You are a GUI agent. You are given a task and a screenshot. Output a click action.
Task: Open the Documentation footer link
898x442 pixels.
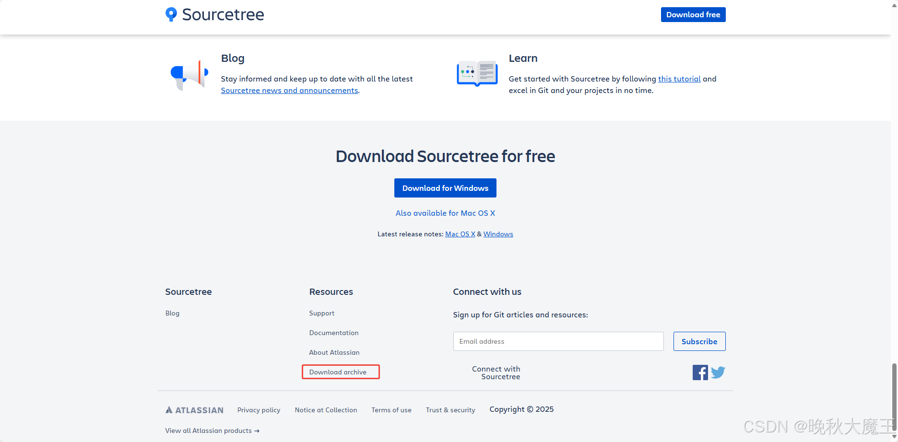[334, 333]
